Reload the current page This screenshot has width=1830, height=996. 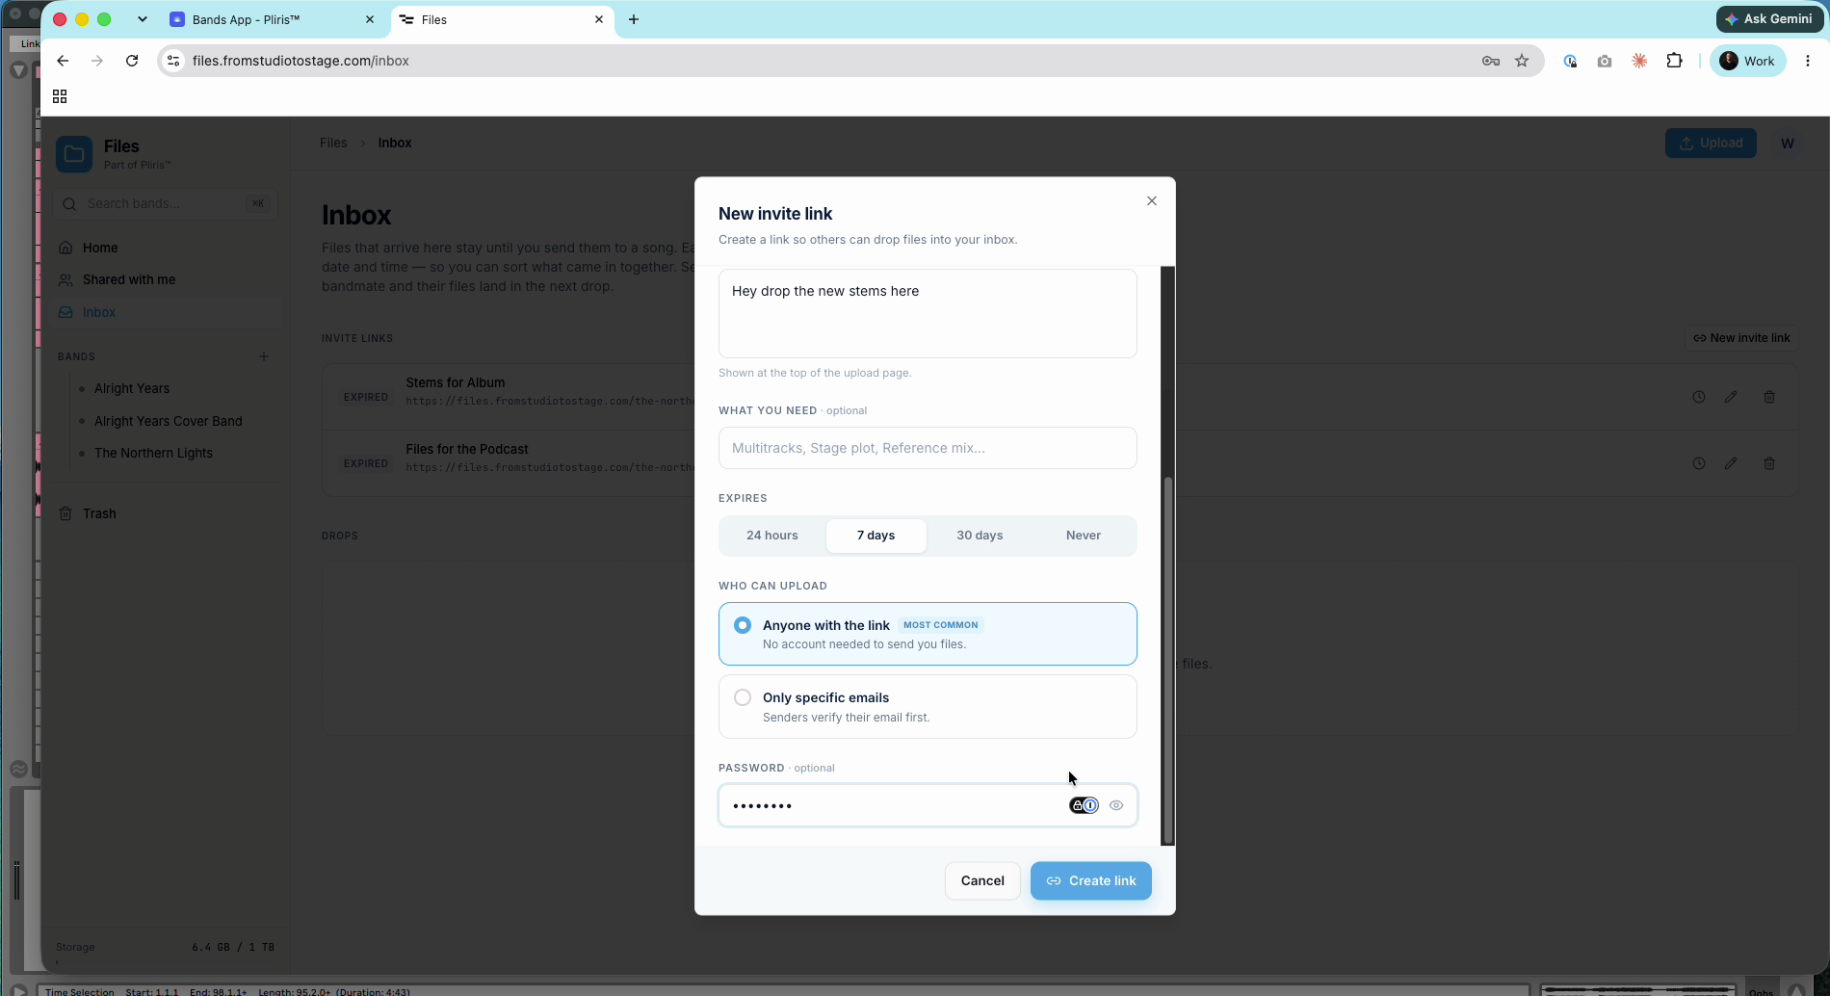pos(132,61)
